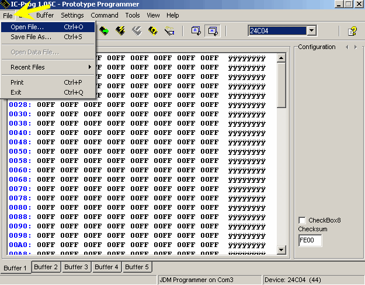Viewport: 365px width, 285px height.
Task: Click the address label 0068:
Action: pyautogui.click(x=20, y=179)
